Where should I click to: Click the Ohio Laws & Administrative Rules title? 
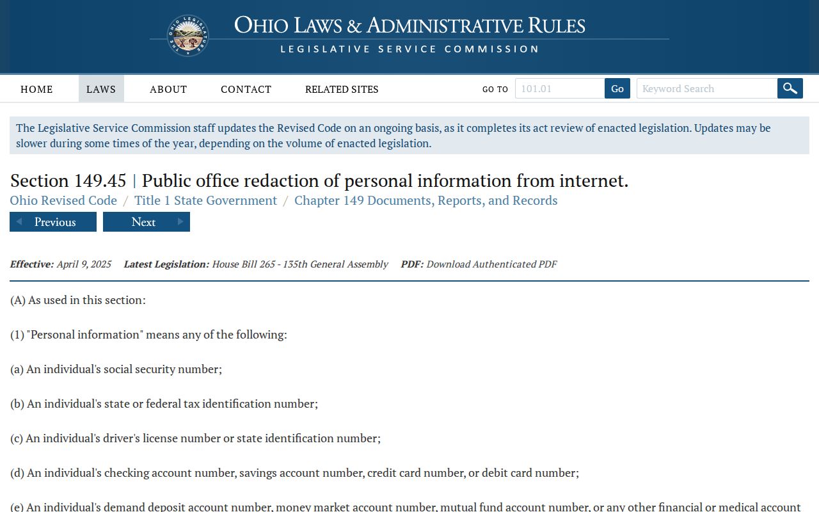tap(409, 26)
